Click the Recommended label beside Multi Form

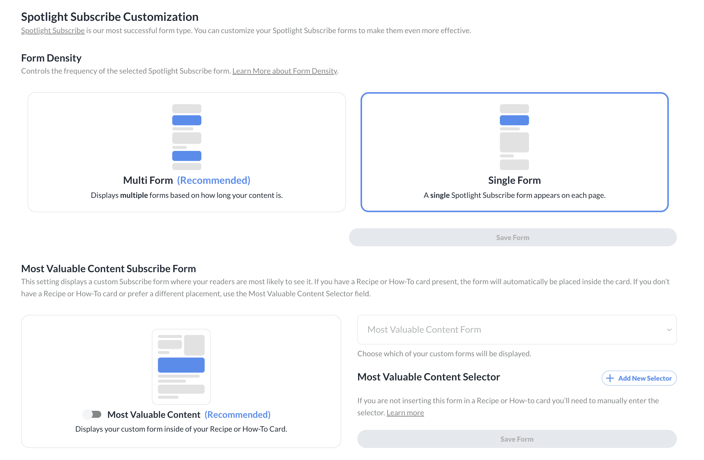click(214, 180)
